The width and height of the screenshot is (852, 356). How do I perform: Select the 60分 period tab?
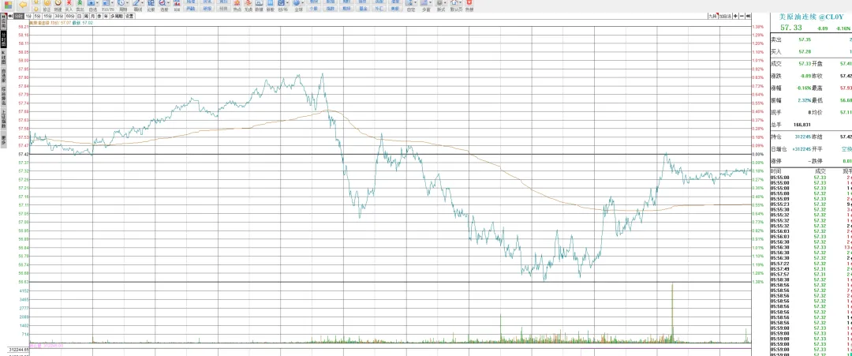tap(70, 16)
